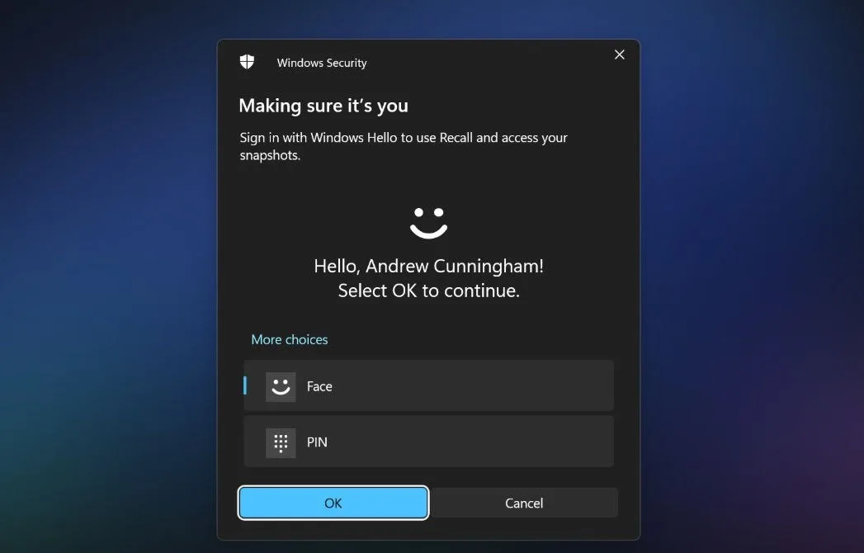Image resolution: width=864 pixels, height=553 pixels.
Task: Click the PIN option label text
Action: coord(317,442)
